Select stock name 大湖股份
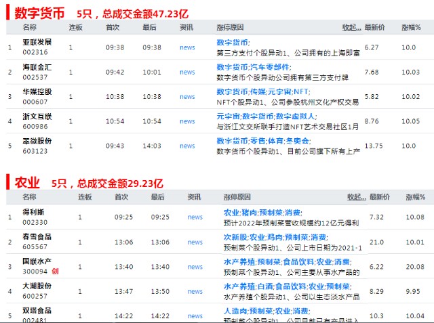This screenshot has width=434, height=323. [37, 286]
